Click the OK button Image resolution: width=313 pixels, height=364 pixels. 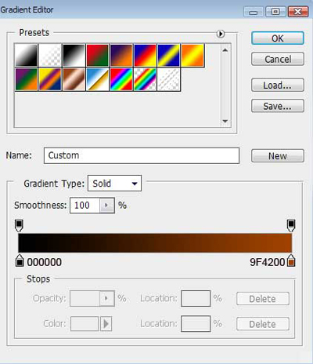click(x=278, y=38)
